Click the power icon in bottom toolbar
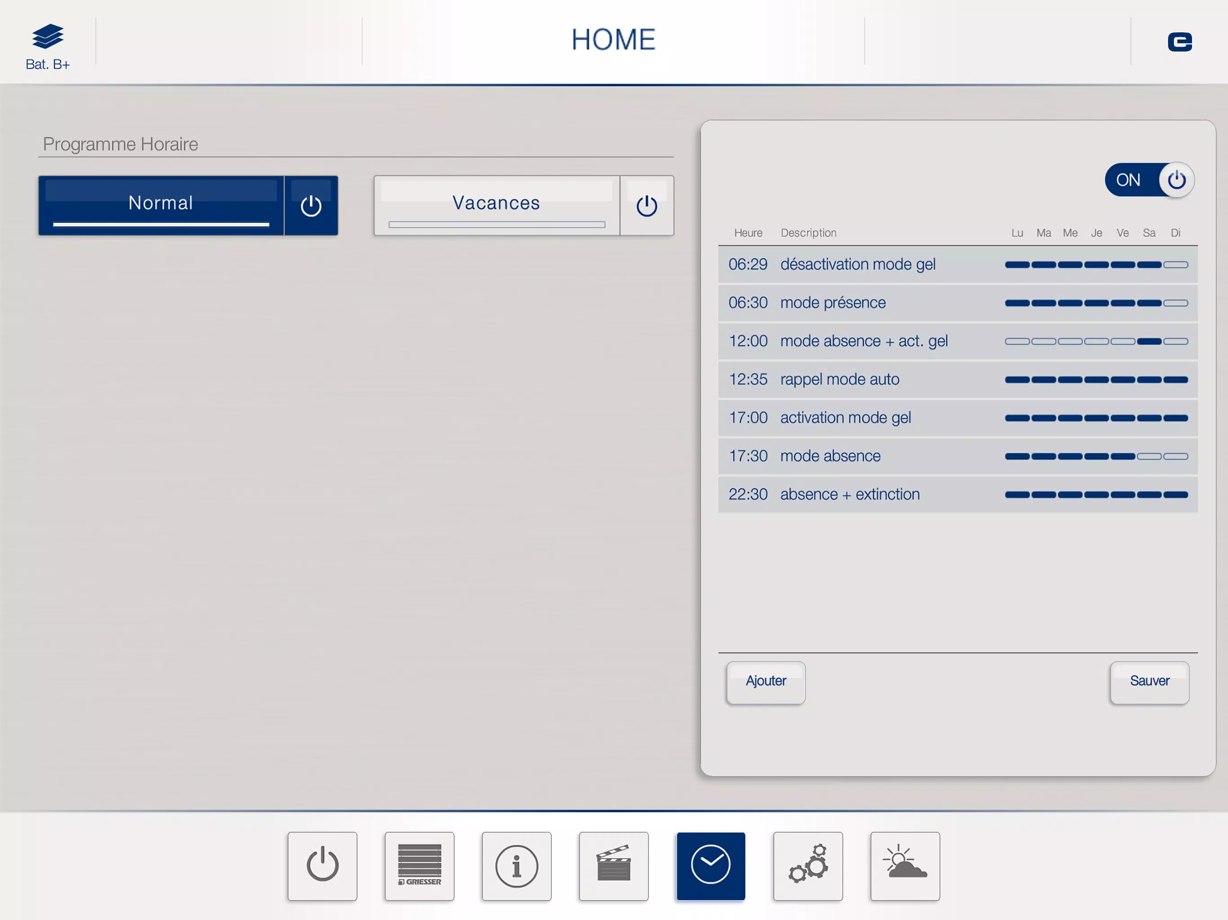Image resolution: width=1228 pixels, height=920 pixels. [x=322, y=865]
